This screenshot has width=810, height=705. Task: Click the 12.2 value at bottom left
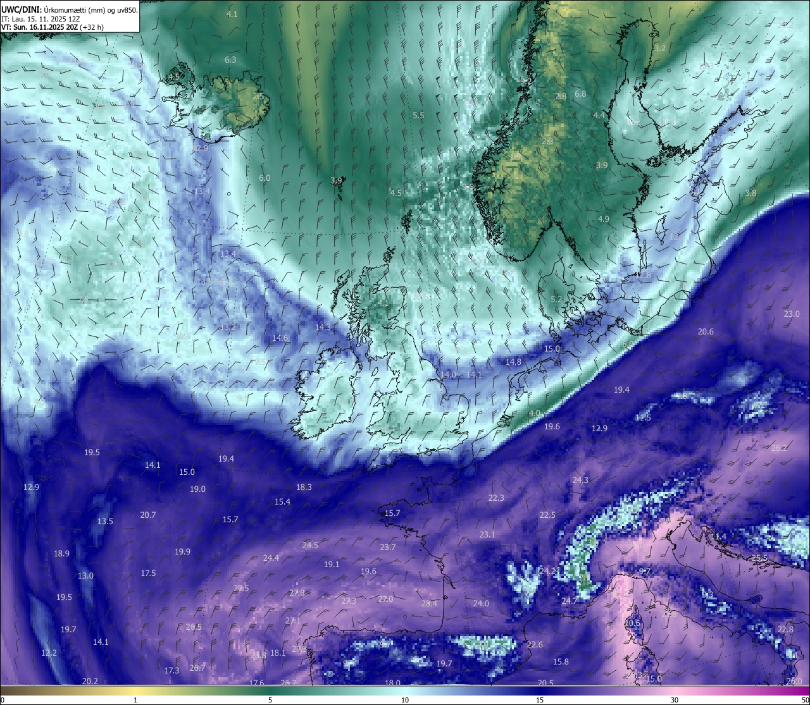point(49,653)
